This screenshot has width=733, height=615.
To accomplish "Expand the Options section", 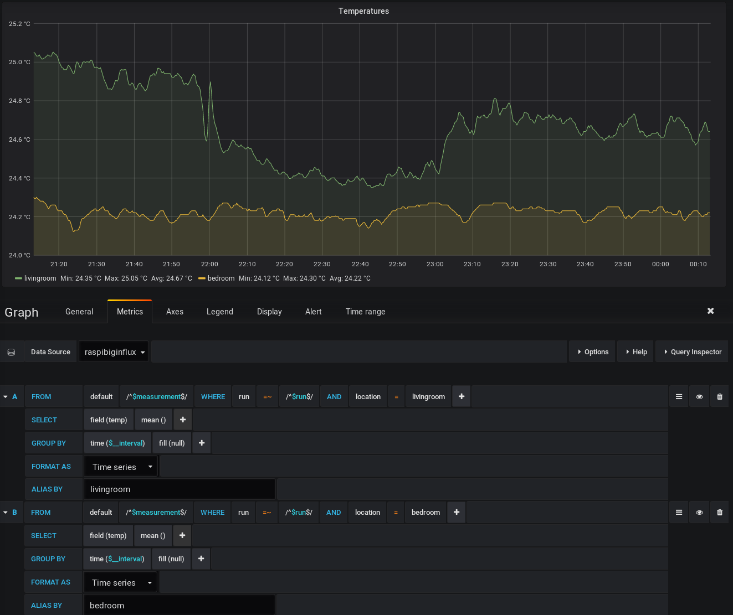I will (x=592, y=352).
